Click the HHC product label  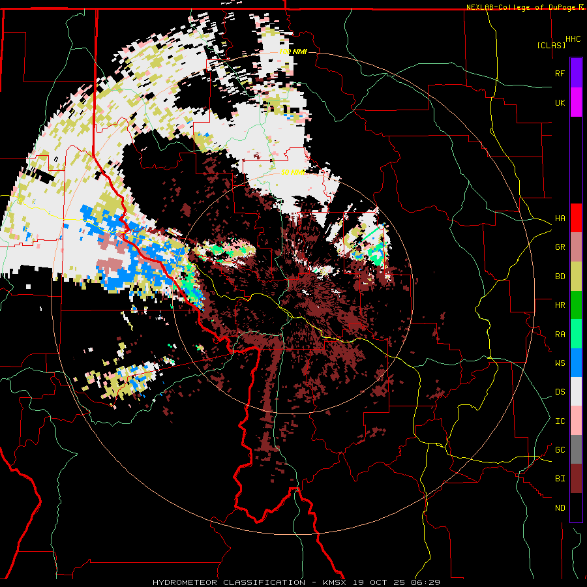573,39
